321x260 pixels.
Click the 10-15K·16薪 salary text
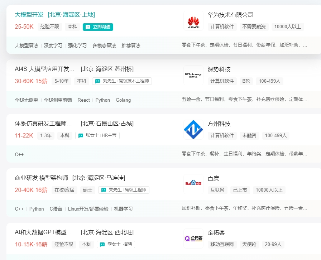31,245
